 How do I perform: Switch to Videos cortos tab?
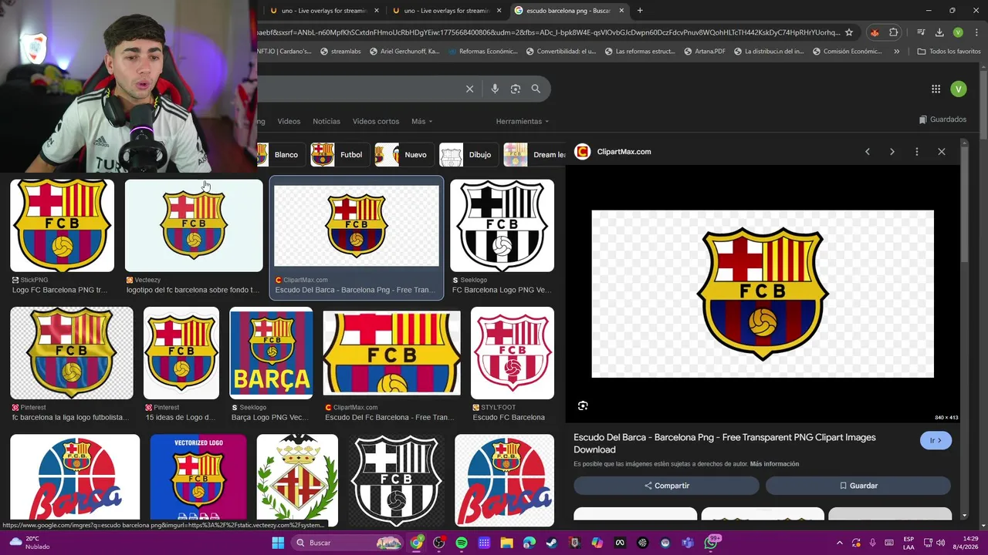pyautogui.click(x=376, y=121)
